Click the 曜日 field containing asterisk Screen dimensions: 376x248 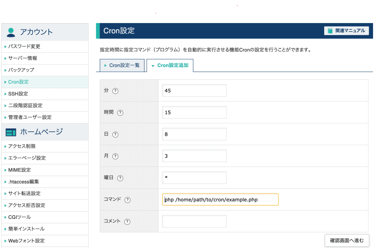click(194, 177)
